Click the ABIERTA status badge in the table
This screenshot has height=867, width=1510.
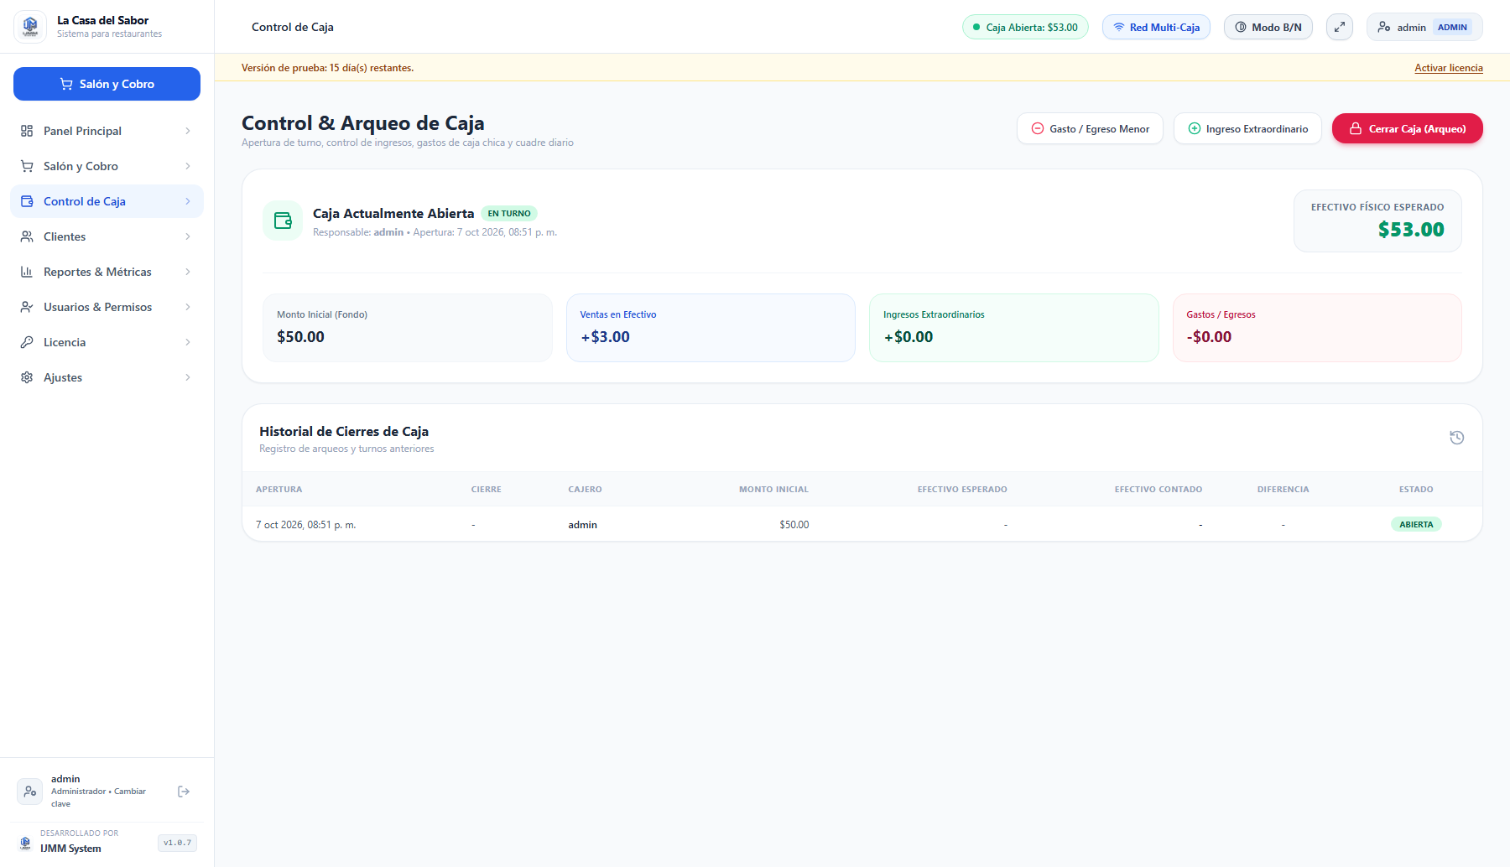click(x=1416, y=524)
